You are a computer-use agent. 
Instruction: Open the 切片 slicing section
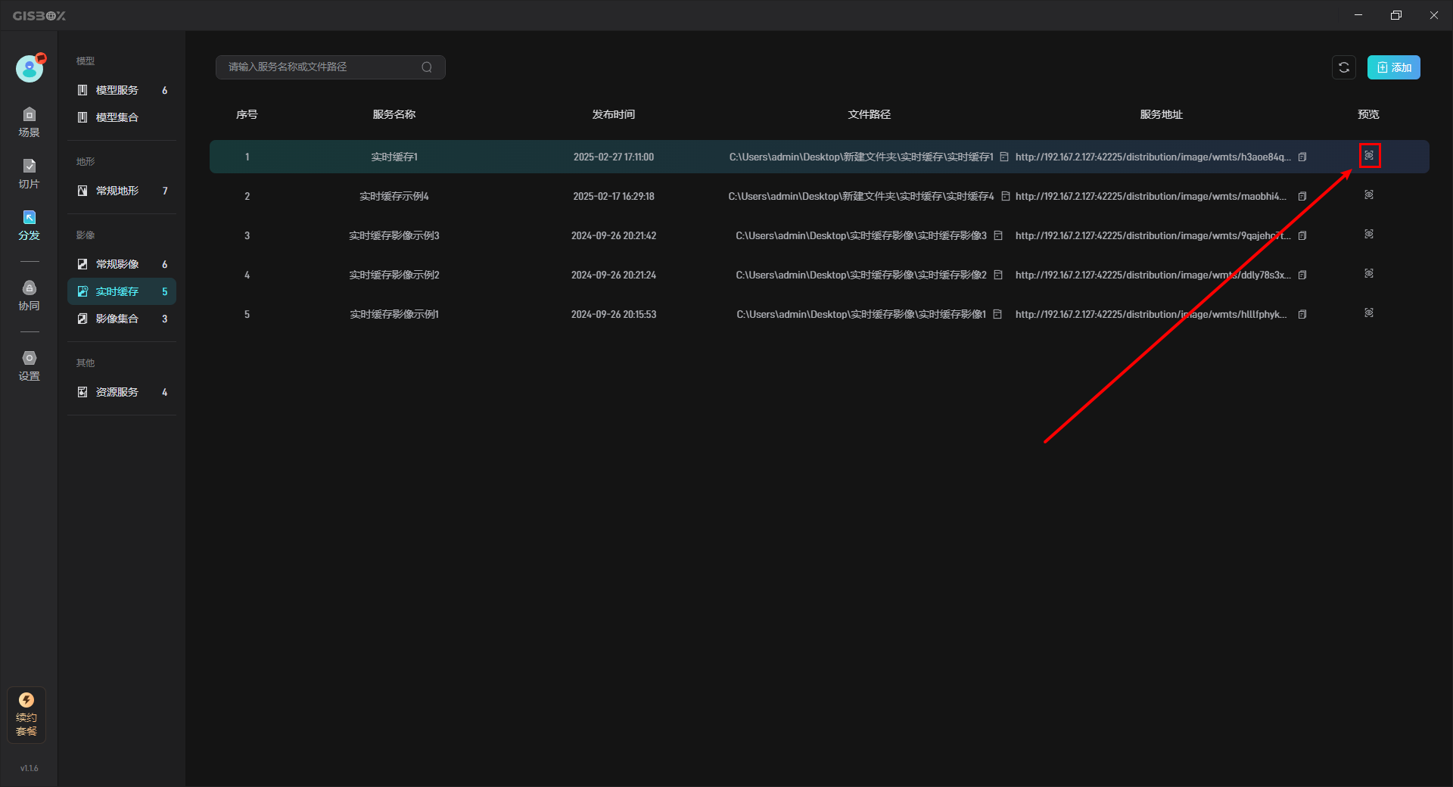[29, 174]
